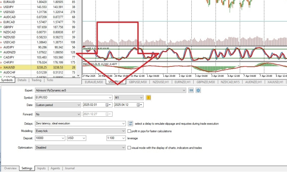This screenshot has width=287, height=172.
Task: Select the XAUUSD row in Market Watch
Action: point(38,68)
